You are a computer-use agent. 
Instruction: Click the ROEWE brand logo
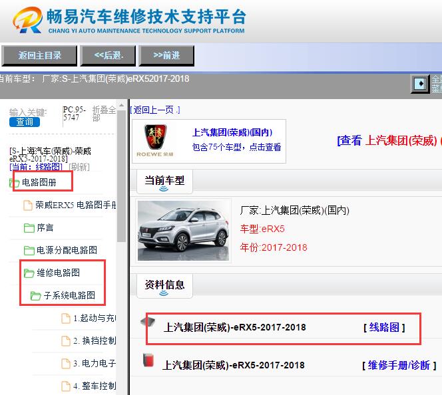pyautogui.click(x=155, y=140)
